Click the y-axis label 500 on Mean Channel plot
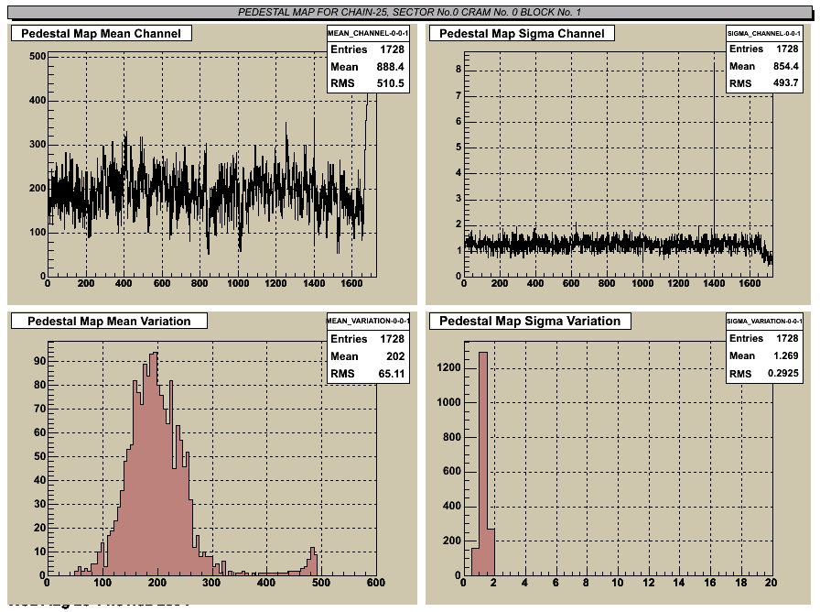The width and height of the screenshot is (820, 612). pos(38,56)
